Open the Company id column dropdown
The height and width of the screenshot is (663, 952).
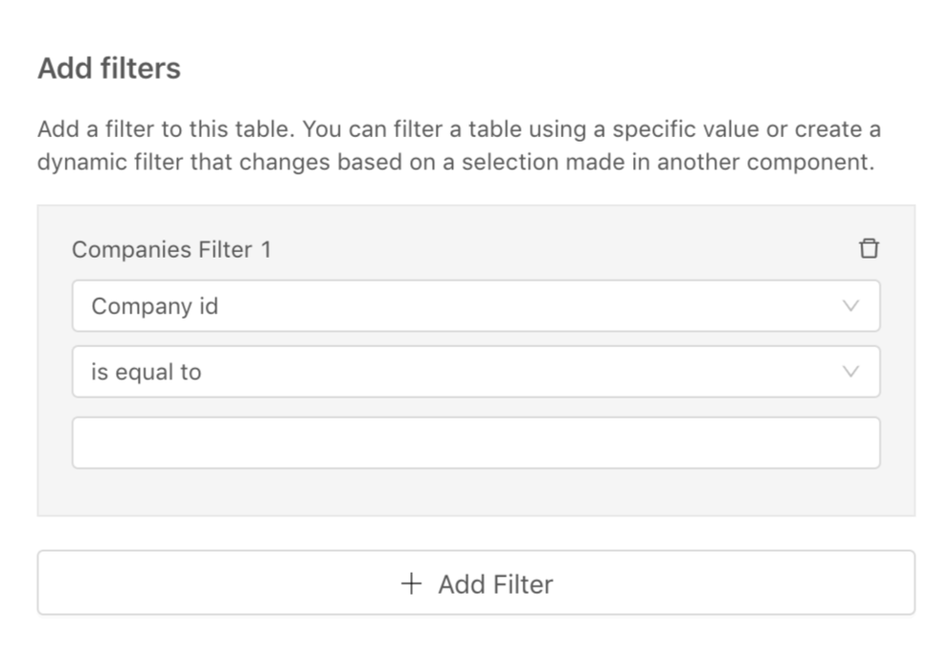click(475, 306)
